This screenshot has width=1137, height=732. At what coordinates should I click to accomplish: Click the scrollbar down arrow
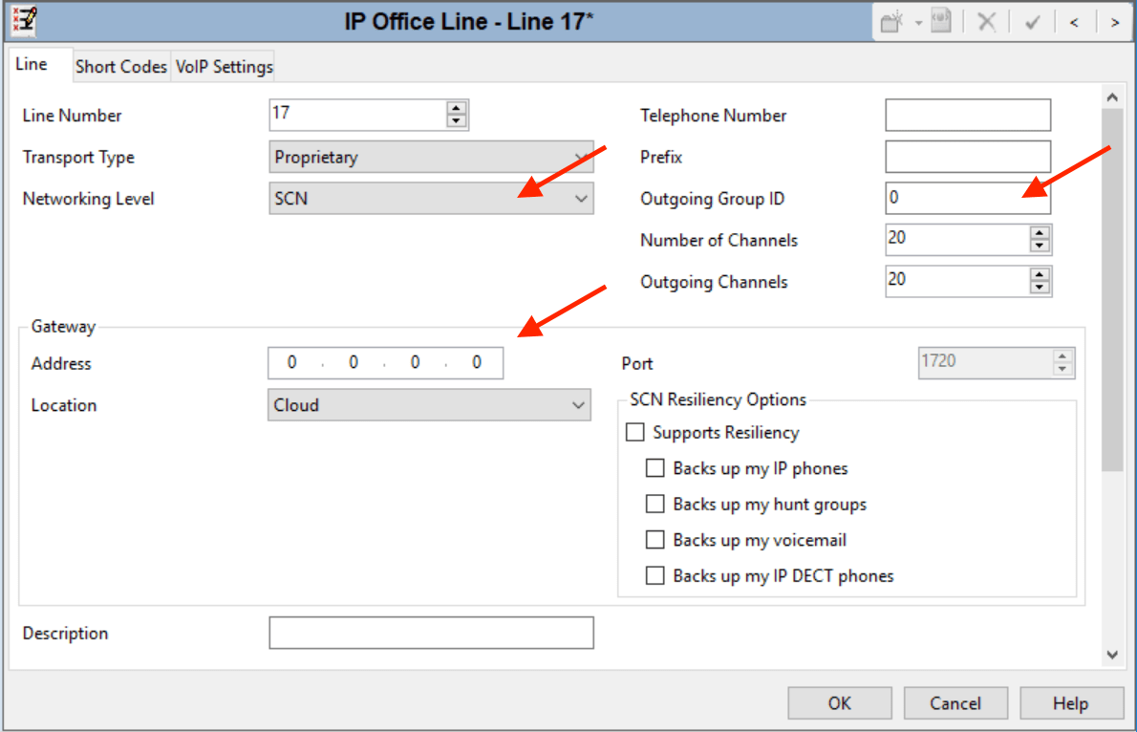(1112, 655)
